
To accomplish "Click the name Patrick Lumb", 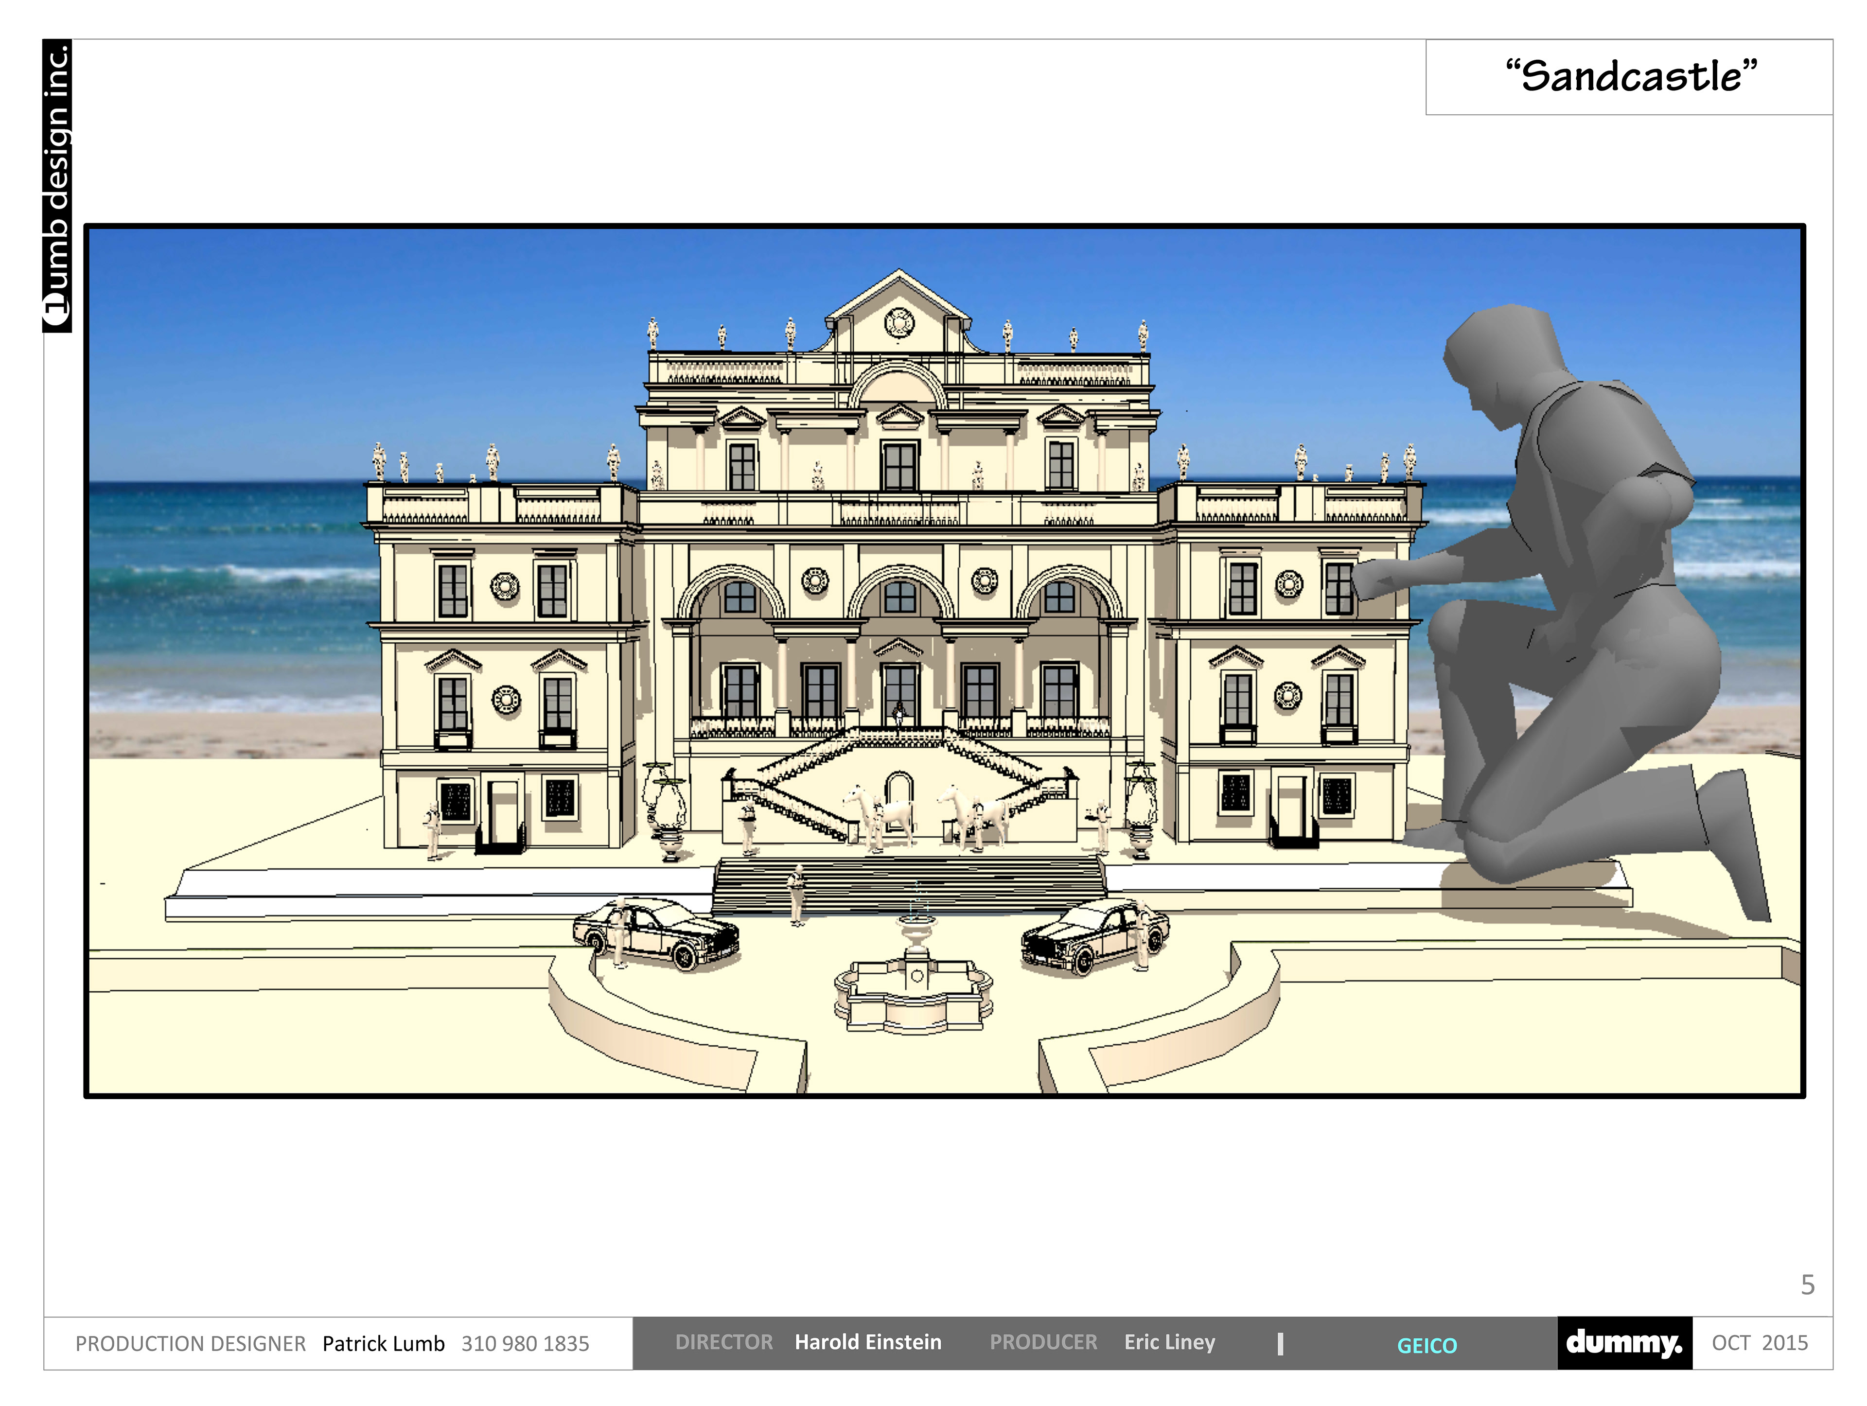I will (383, 1344).
